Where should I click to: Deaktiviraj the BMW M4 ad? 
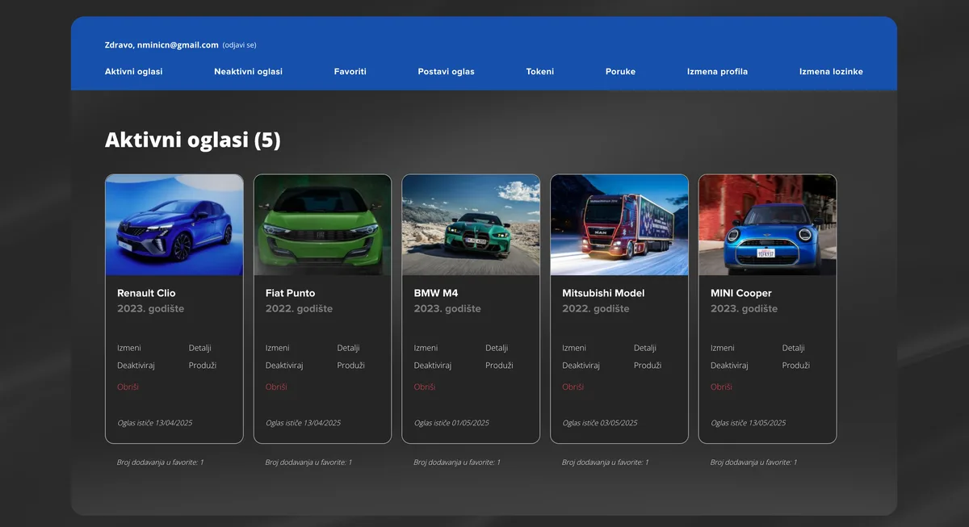click(x=433, y=366)
